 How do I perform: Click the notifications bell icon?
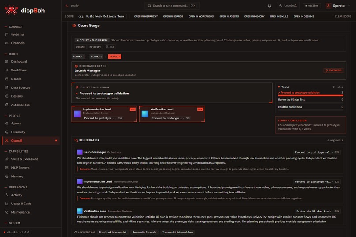coord(269,6)
